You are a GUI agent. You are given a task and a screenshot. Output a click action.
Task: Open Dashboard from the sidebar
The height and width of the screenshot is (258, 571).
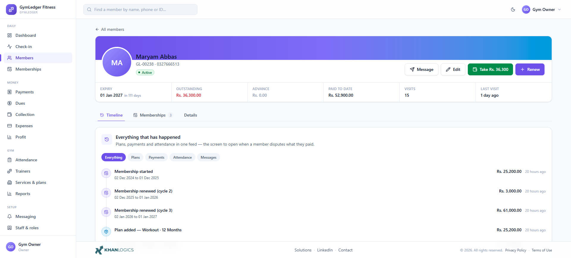tap(38, 35)
